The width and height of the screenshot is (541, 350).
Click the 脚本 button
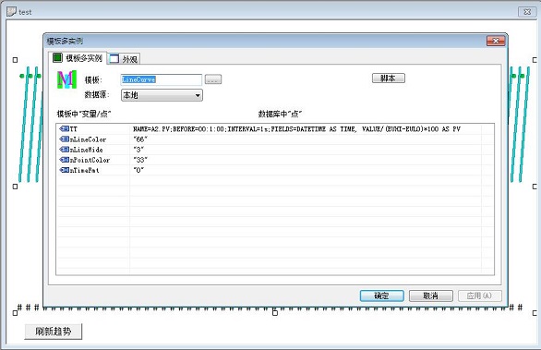(389, 78)
